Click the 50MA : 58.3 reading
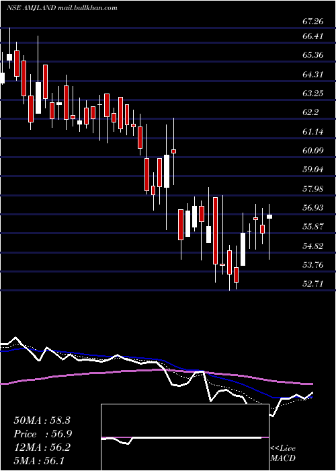The image size is (336, 471). (x=42, y=421)
